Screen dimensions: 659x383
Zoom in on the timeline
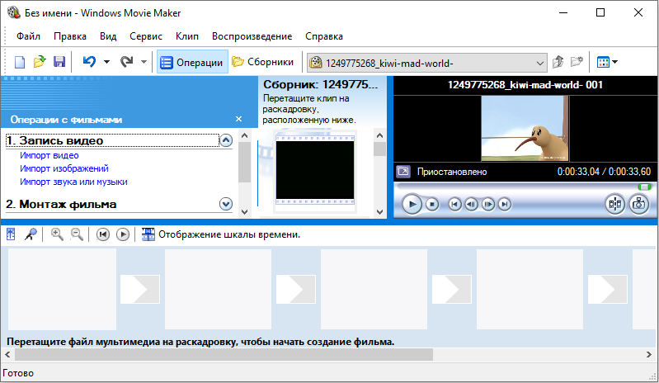click(57, 234)
